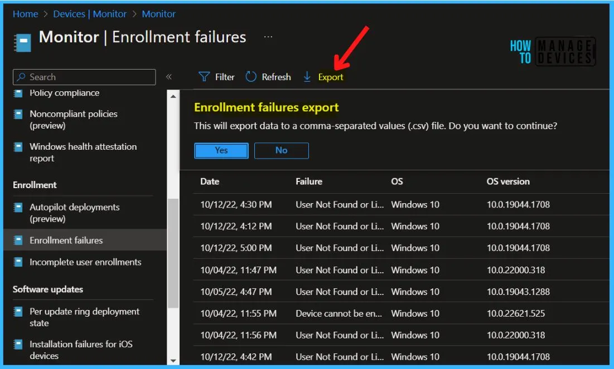Click the sidebar scroll down arrow
This screenshot has height=369, width=614.
(x=173, y=361)
